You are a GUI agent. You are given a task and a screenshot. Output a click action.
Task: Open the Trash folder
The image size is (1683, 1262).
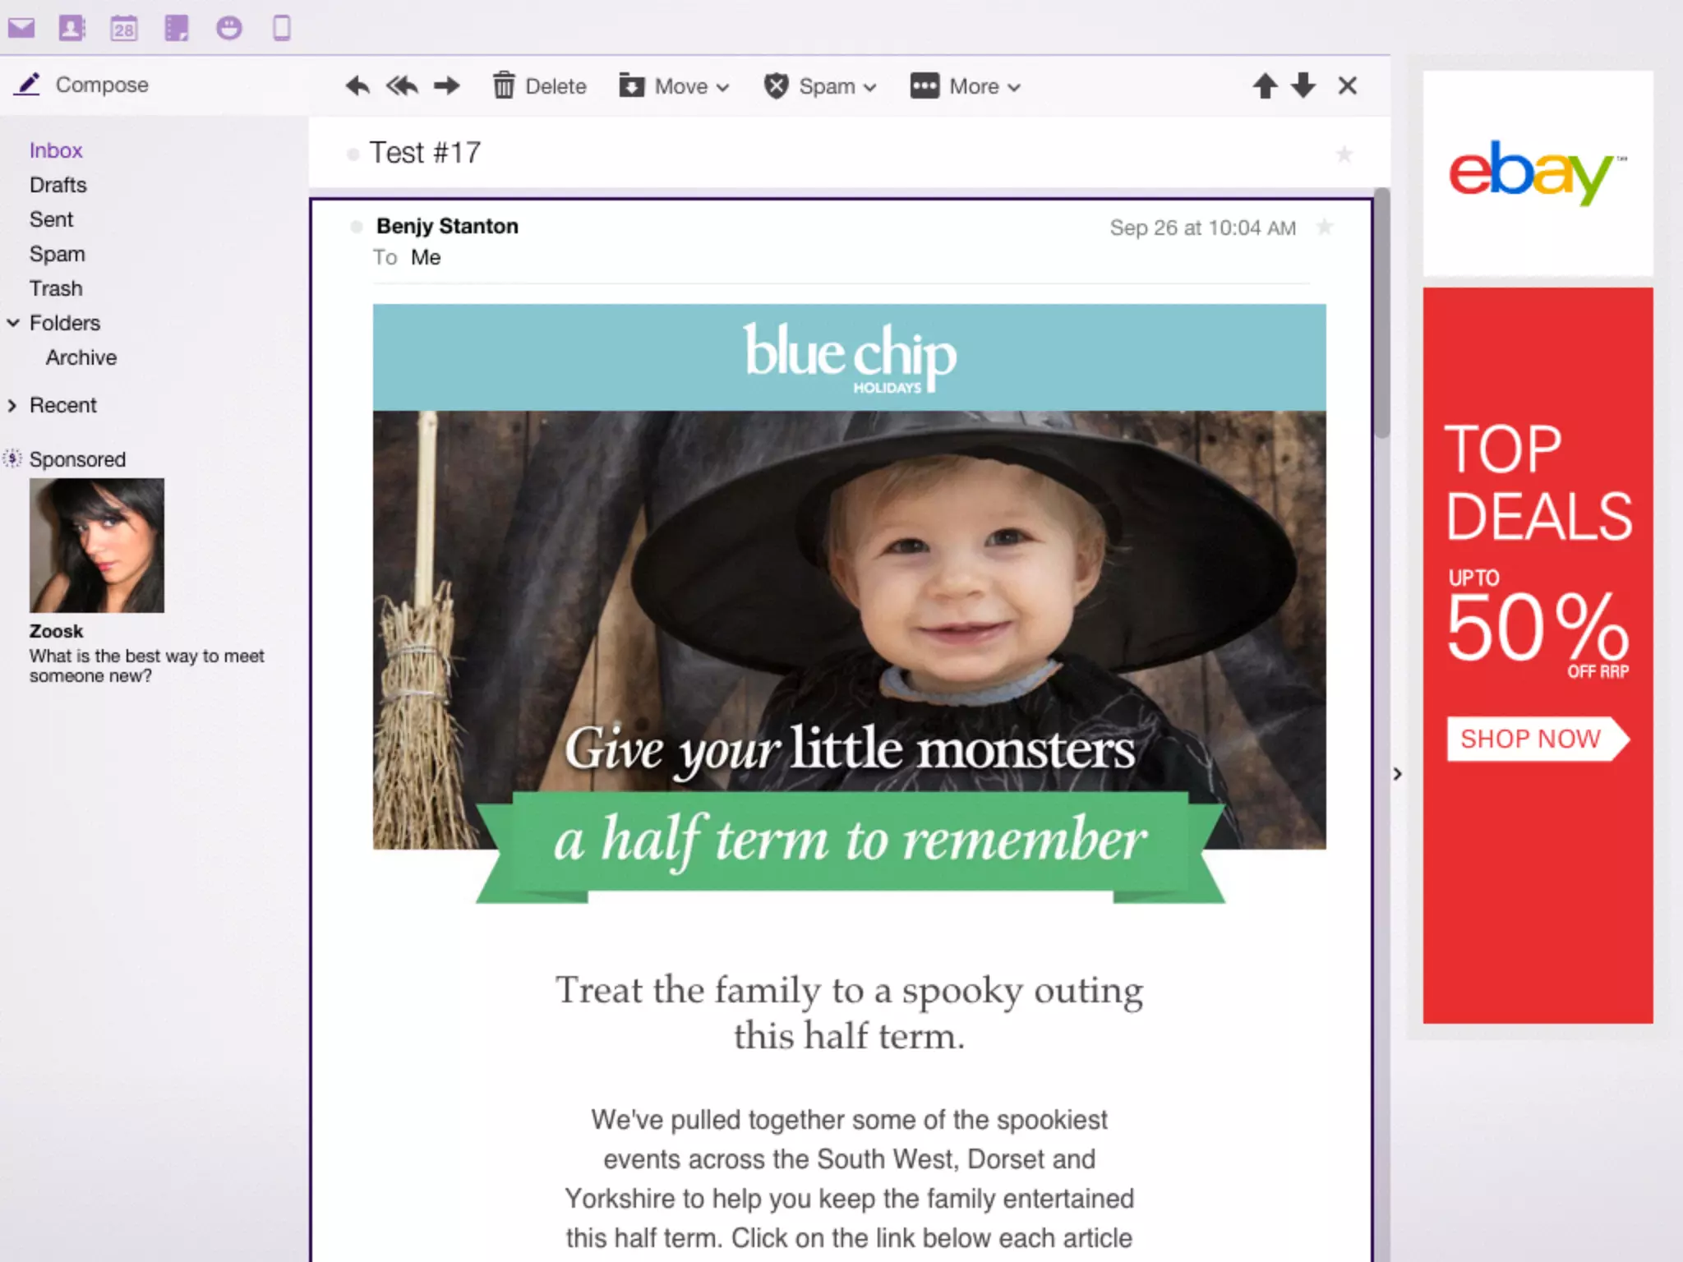56,288
